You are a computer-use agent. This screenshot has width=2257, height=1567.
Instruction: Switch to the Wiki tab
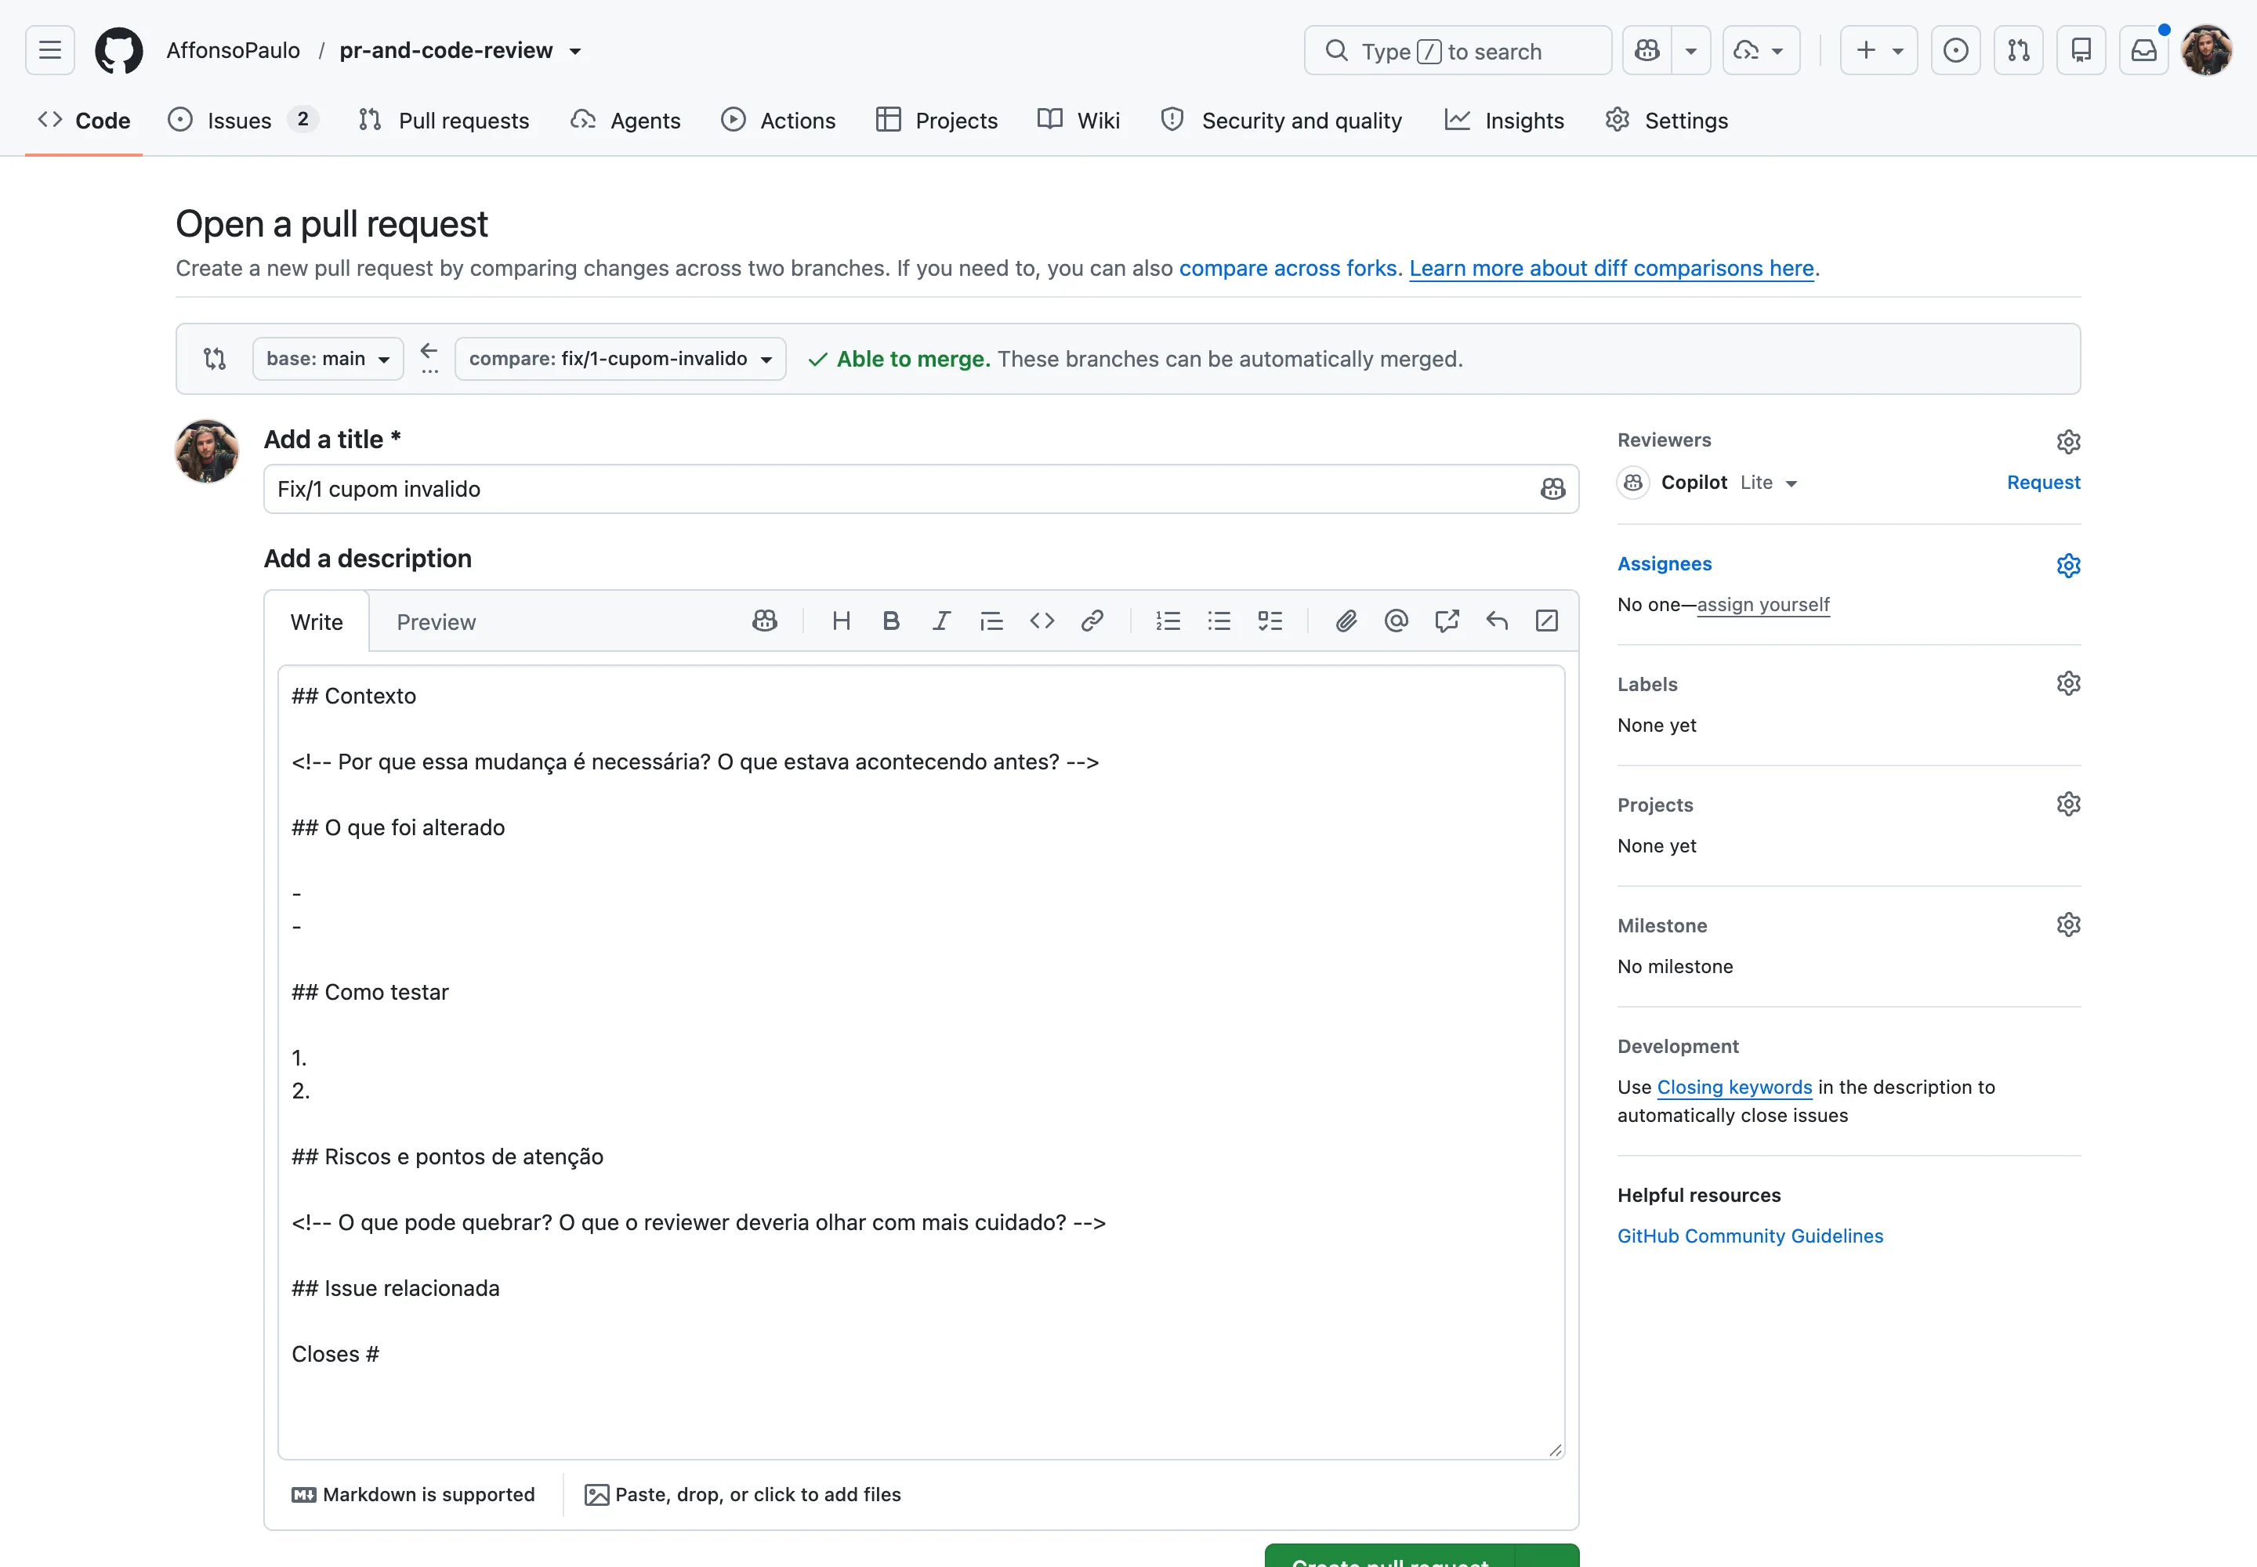1078,120
